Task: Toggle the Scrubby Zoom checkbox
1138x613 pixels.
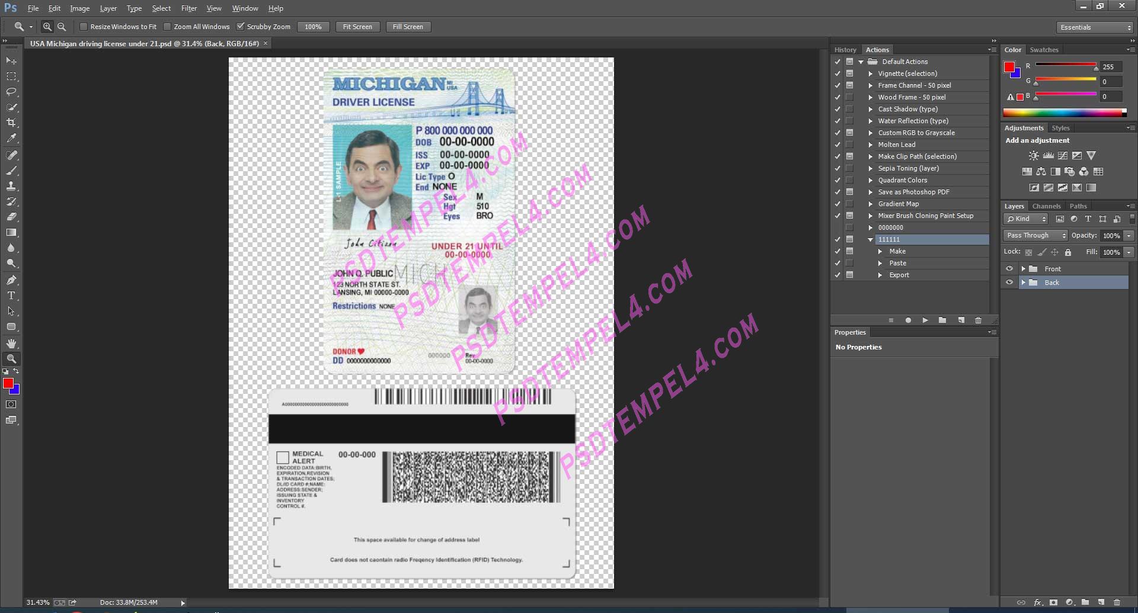Action: (241, 26)
